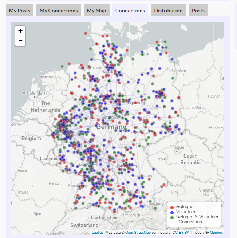Click the 'Refugee & Volunteer' legend label
The height and width of the screenshot is (238, 237).
pyautogui.click(x=197, y=217)
